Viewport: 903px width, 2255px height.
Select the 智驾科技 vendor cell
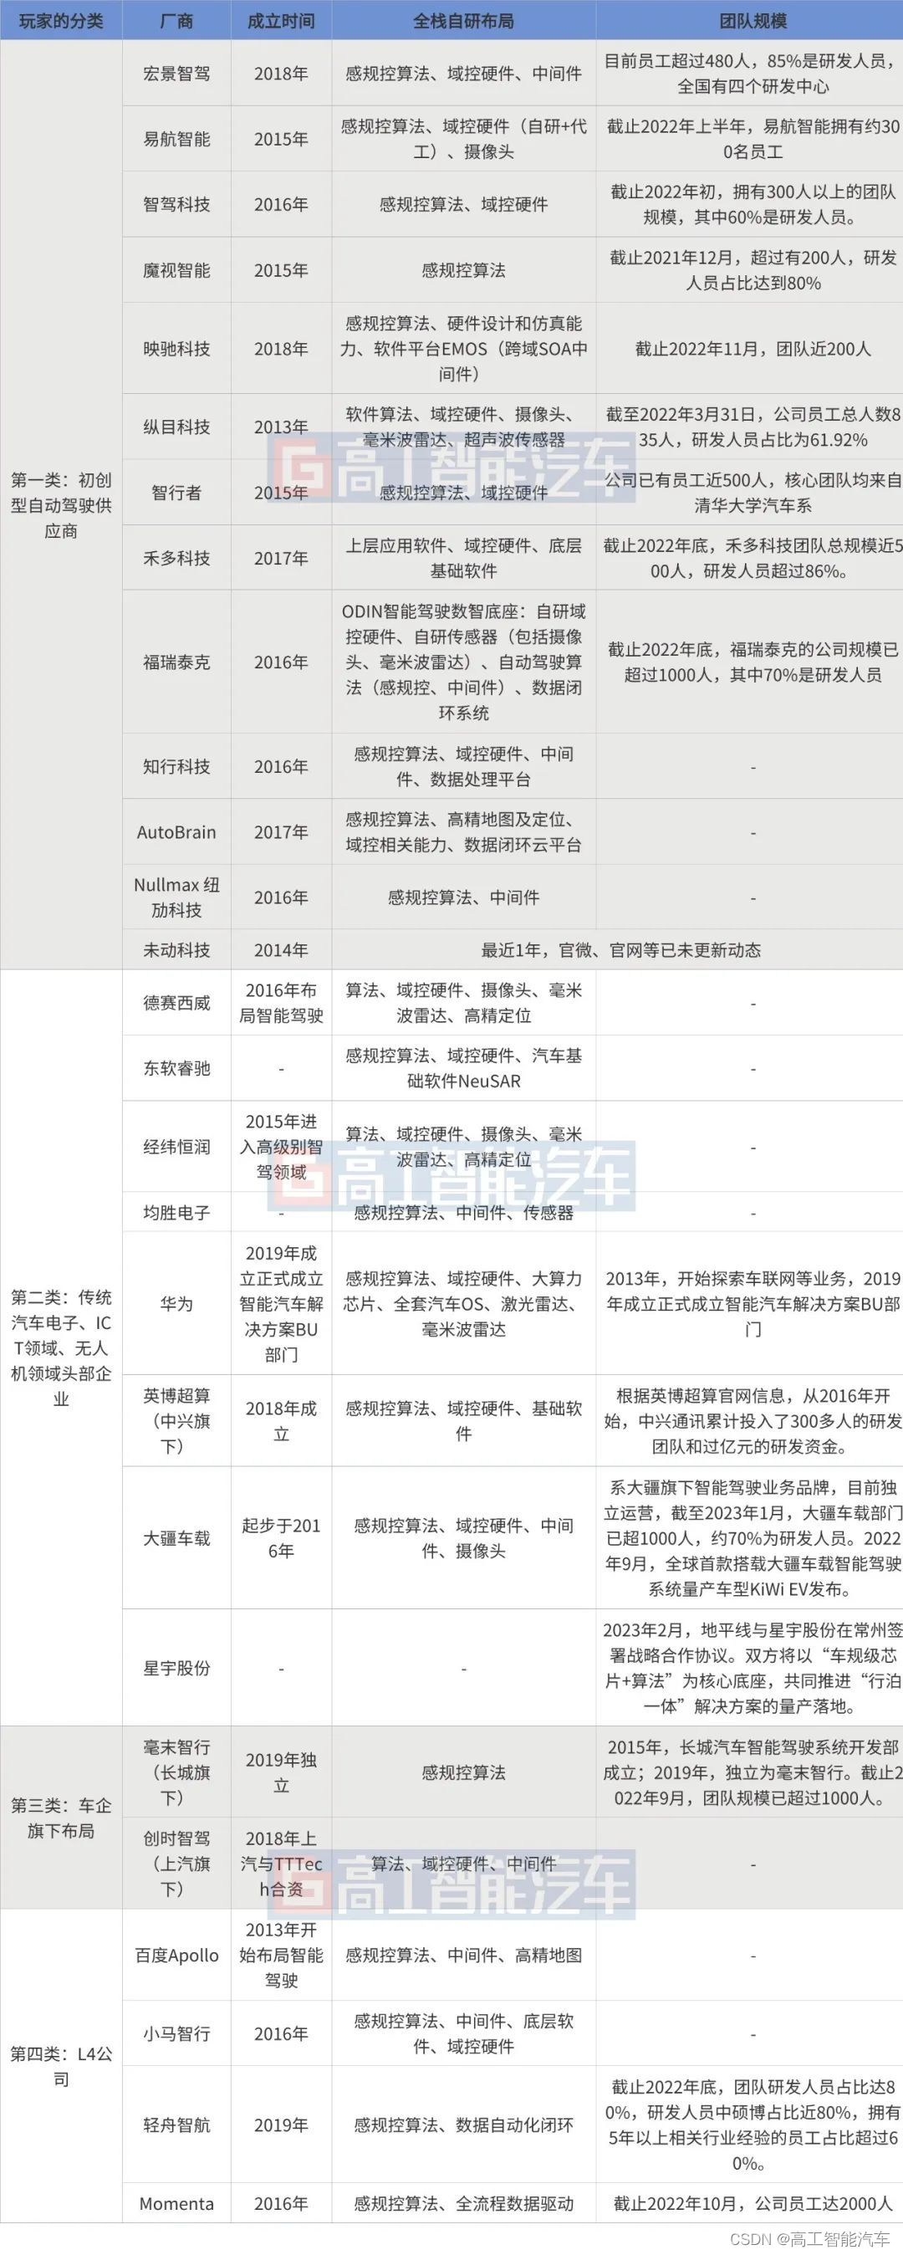176,205
